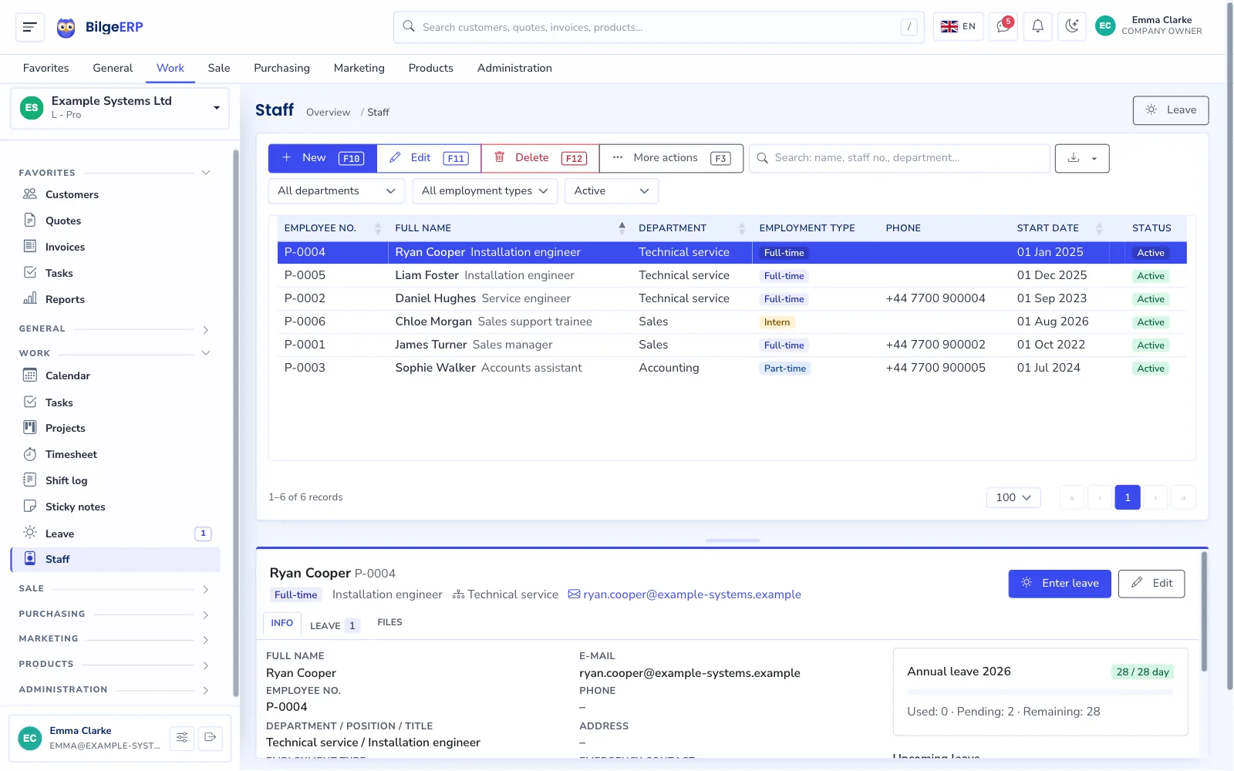Image resolution: width=1234 pixels, height=771 pixels.
Task: Select the Chloe Morgan row
Action: 732,322
